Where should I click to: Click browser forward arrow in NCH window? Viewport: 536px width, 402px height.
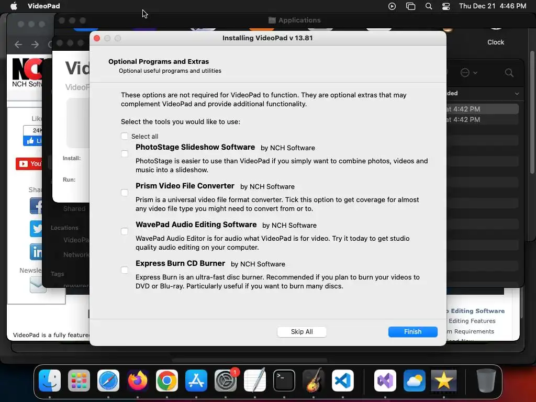click(35, 44)
